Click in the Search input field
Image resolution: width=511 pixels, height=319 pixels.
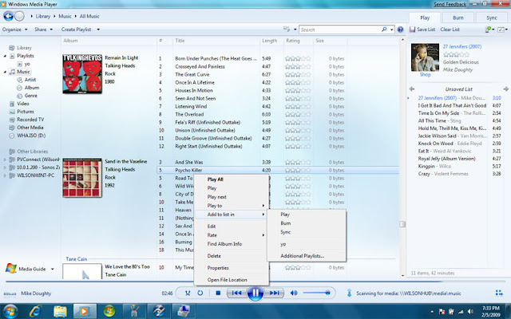(340, 30)
